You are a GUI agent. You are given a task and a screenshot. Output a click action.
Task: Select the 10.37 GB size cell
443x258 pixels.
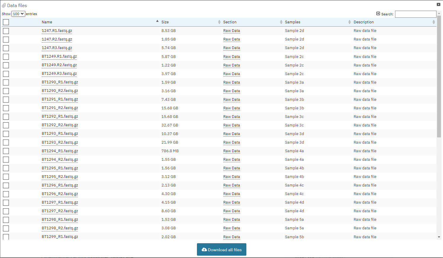[170, 134]
